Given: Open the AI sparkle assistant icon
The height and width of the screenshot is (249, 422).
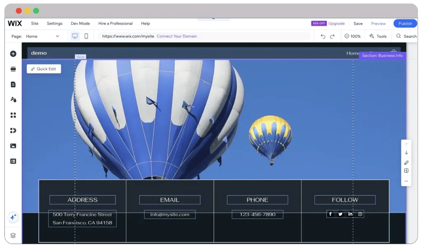Looking at the screenshot, I should click(x=13, y=217).
